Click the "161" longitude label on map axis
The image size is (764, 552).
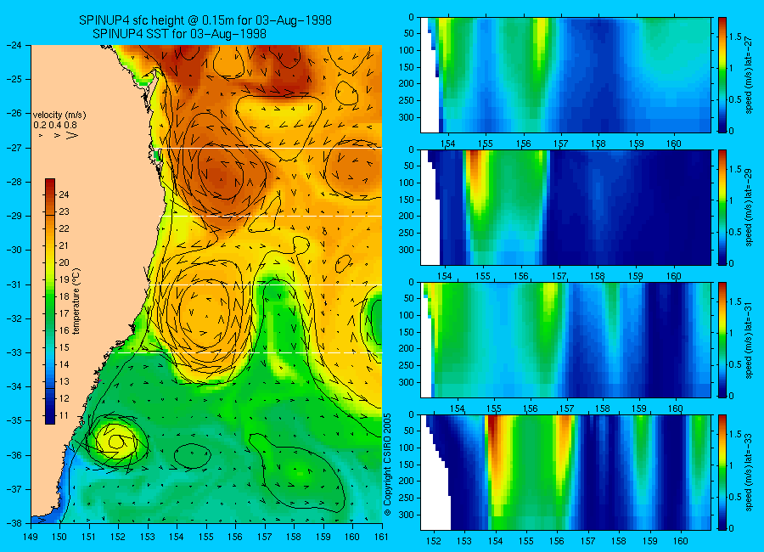tap(381, 537)
